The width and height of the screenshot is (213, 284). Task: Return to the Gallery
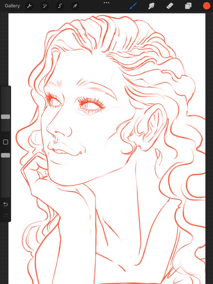12,6
